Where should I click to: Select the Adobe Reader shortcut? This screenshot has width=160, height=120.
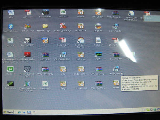coord(28,55)
